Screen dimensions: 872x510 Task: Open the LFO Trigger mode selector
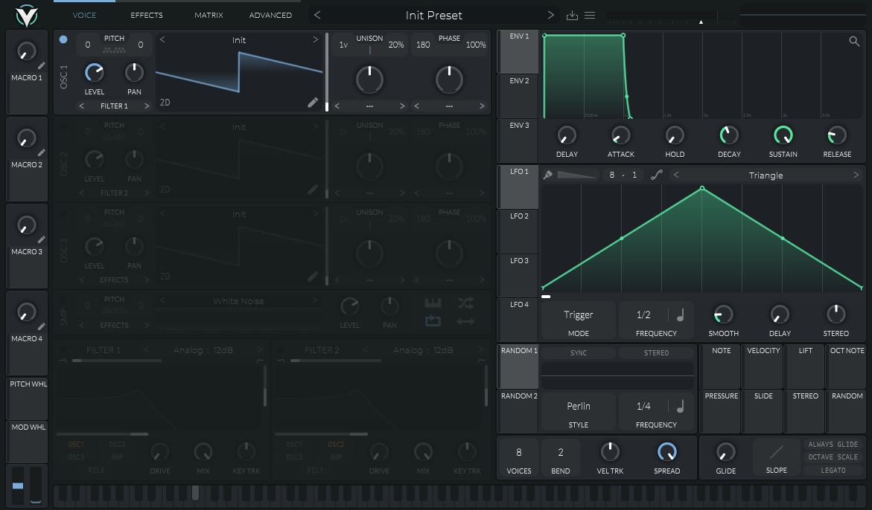pos(579,320)
